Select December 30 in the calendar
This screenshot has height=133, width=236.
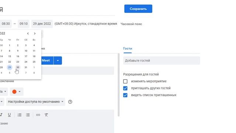pos(18,67)
